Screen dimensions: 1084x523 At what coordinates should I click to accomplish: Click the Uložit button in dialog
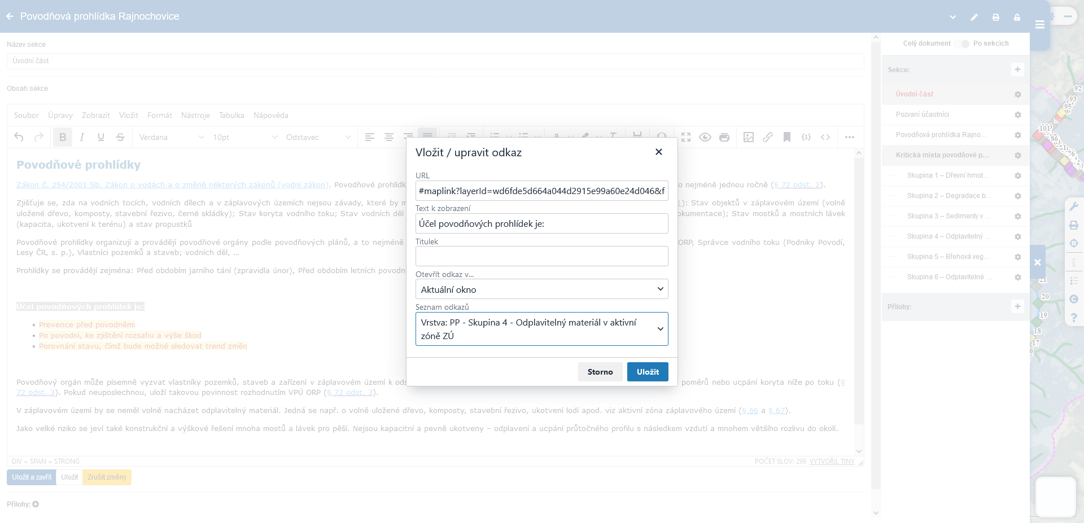tap(648, 372)
